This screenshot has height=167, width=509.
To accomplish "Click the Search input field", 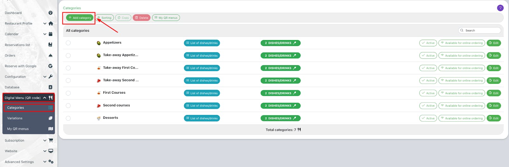I will [x=480, y=30].
